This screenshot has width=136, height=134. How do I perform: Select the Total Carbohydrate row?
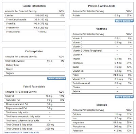tap(35, 61)
